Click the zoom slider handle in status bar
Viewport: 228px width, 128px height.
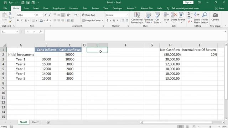(x=210, y=127)
